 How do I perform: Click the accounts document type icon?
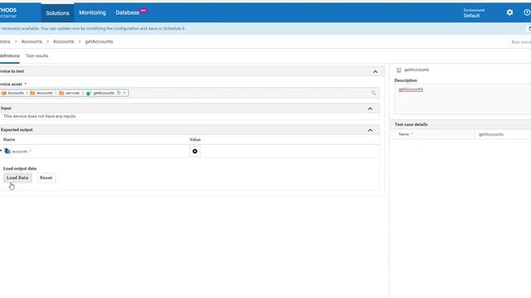point(7,151)
